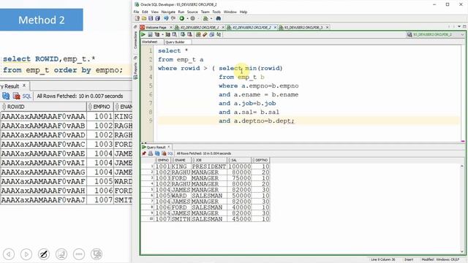This screenshot has height=263, width=468.
Task: Click the red pin icon in Query Result
Action: pyautogui.click(x=144, y=153)
